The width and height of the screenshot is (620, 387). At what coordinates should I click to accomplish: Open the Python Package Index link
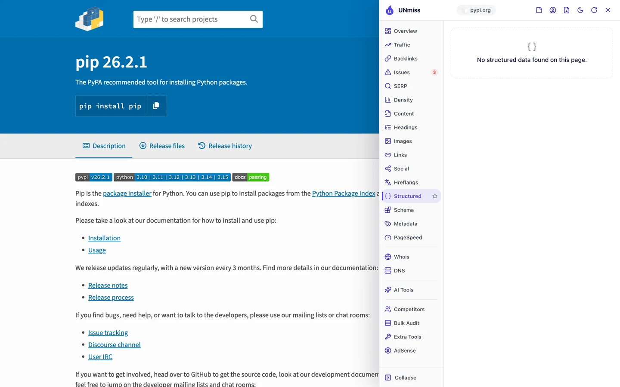(x=344, y=193)
